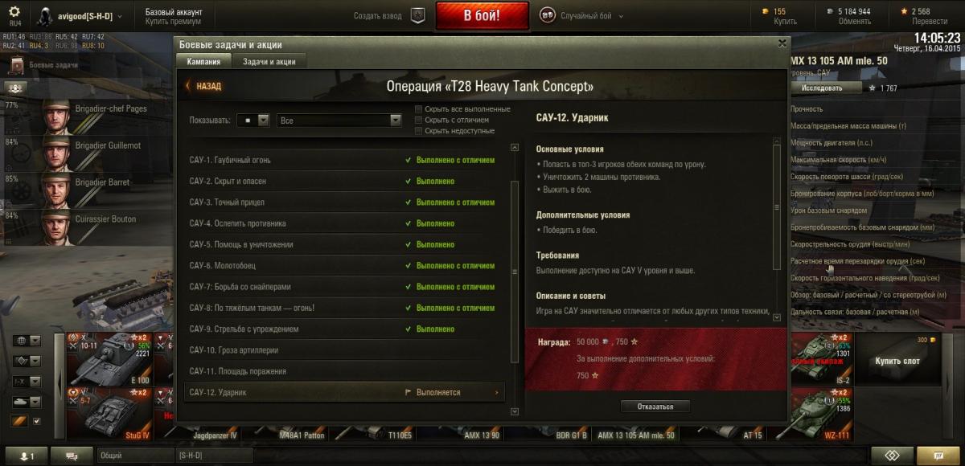Enable Скрыть все выполненные checkbox
Viewport: 965px width, 466px height.
418,108
